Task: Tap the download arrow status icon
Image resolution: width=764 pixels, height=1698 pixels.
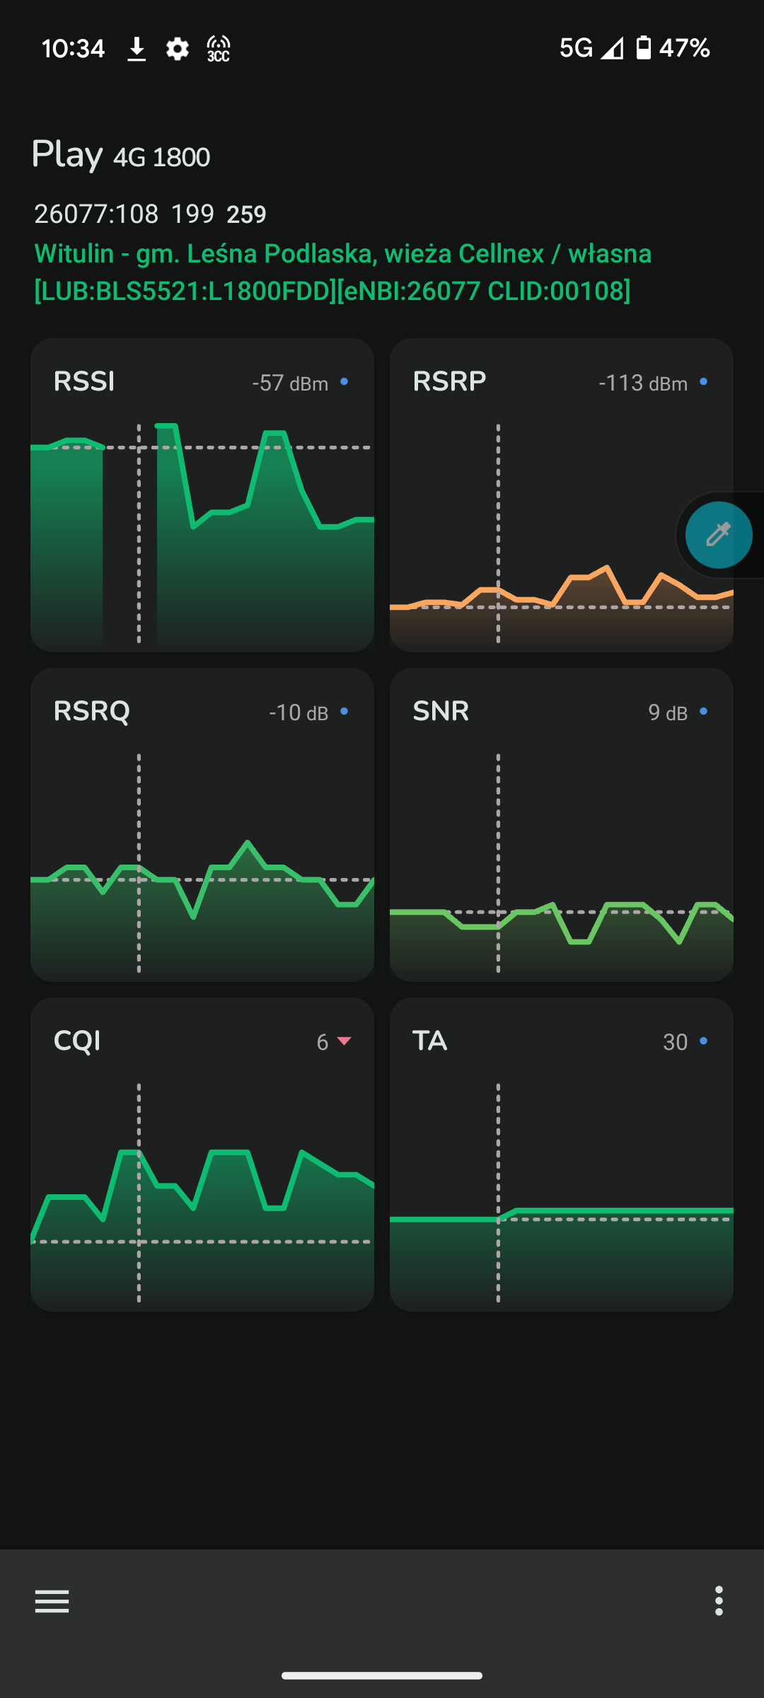Action: [x=137, y=49]
